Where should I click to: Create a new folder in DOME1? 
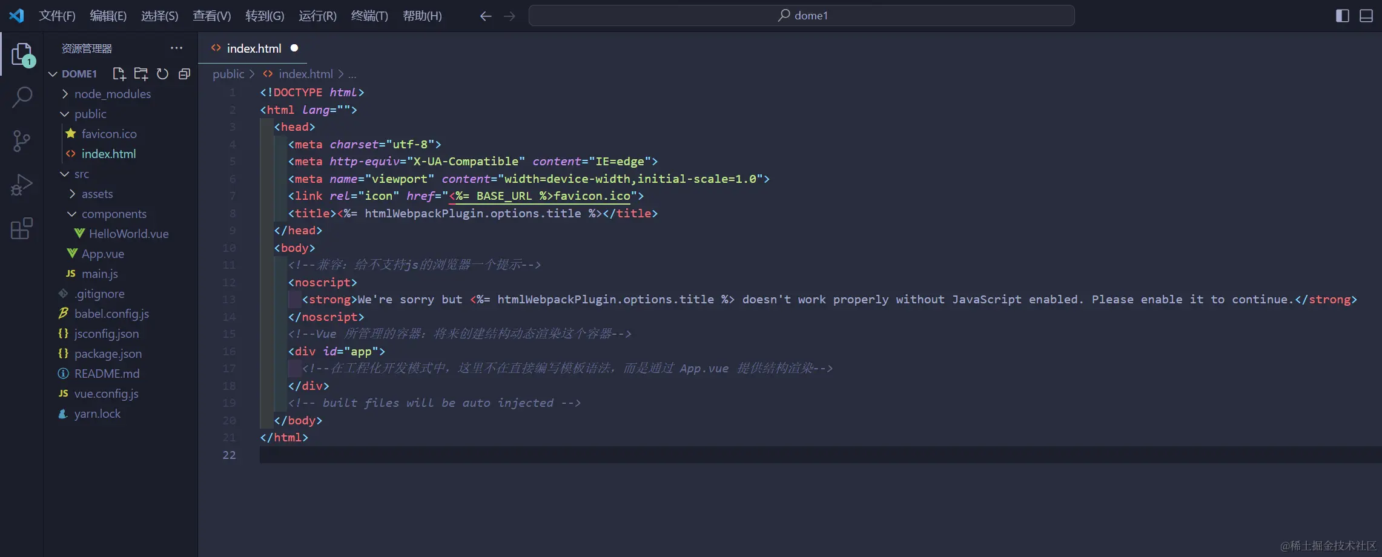[141, 74]
